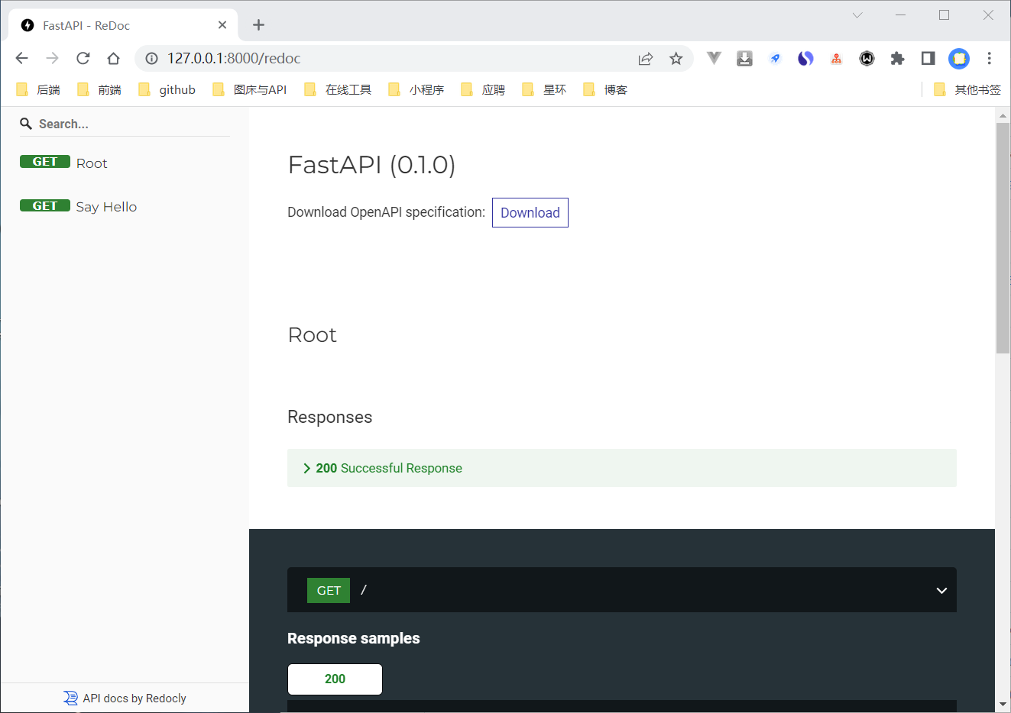Image resolution: width=1011 pixels, height=713 pixels.
Task: Open the 星环 bookmark folder
Action: click(x=544, y=89)
